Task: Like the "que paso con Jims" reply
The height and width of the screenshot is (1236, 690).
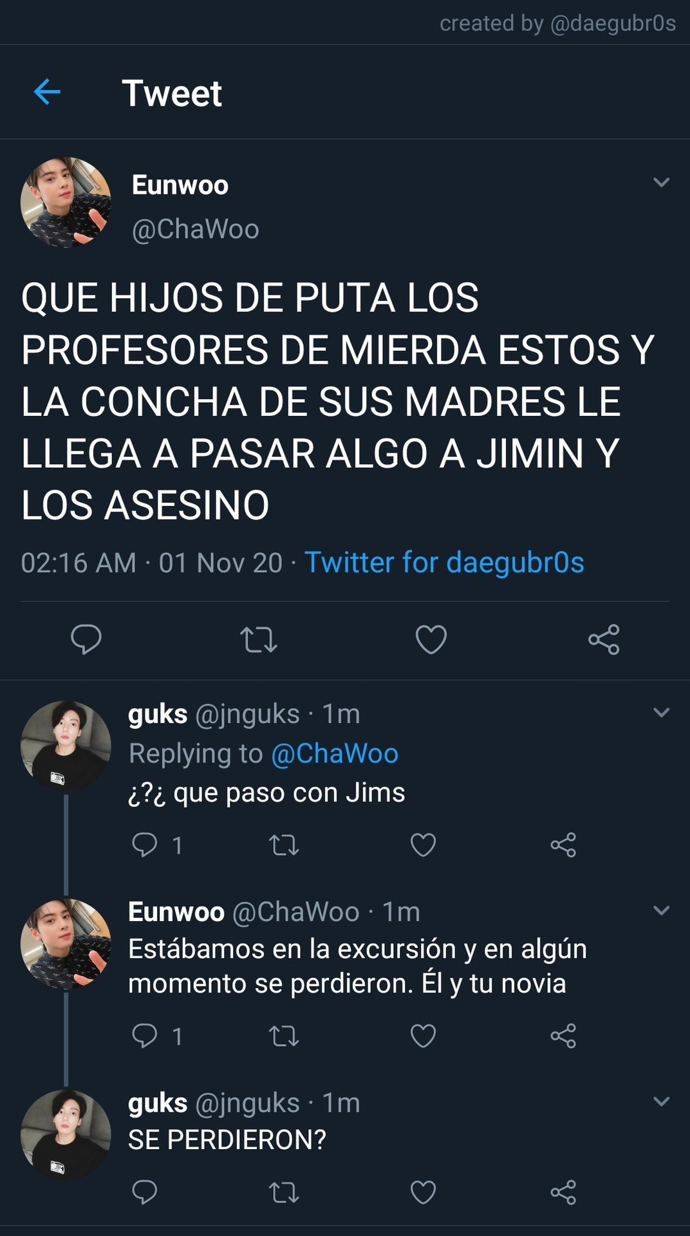Action: 423,845
